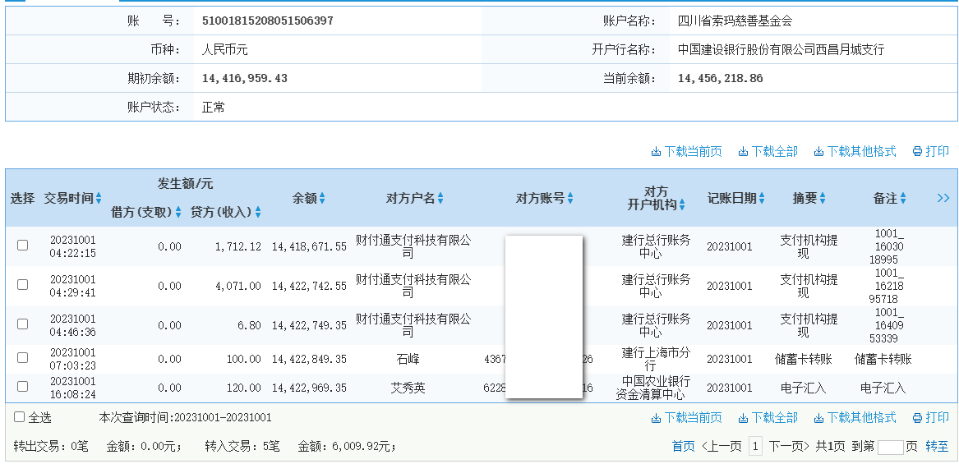Select balance 14,418,671.55
The image size is (959, 464).
(x=310, y=246)
